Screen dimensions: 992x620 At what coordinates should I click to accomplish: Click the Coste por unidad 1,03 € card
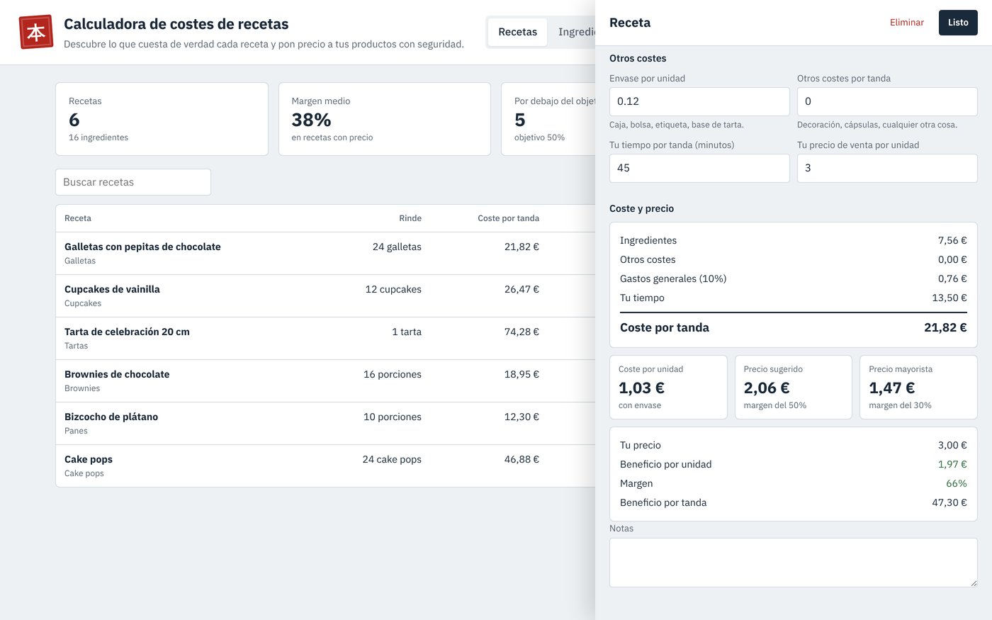668,387
